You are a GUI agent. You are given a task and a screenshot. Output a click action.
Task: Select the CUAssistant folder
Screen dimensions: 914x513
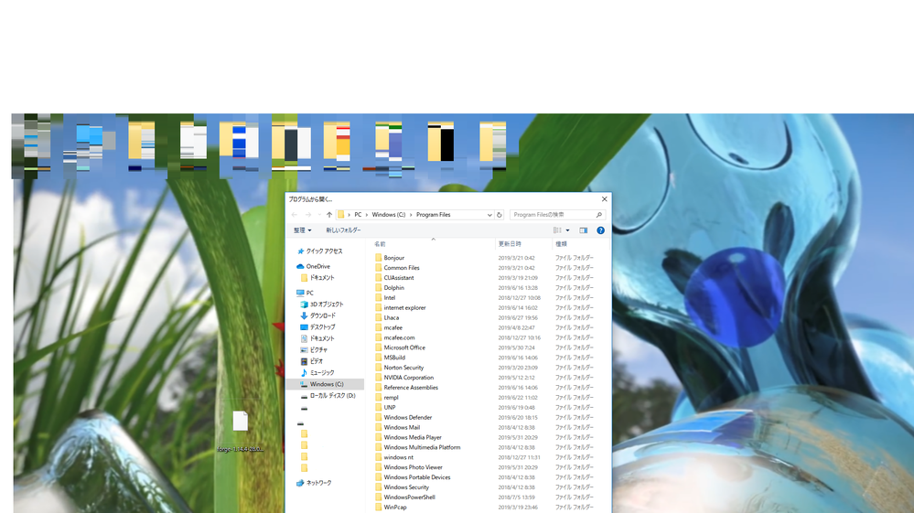pos(399,278)
